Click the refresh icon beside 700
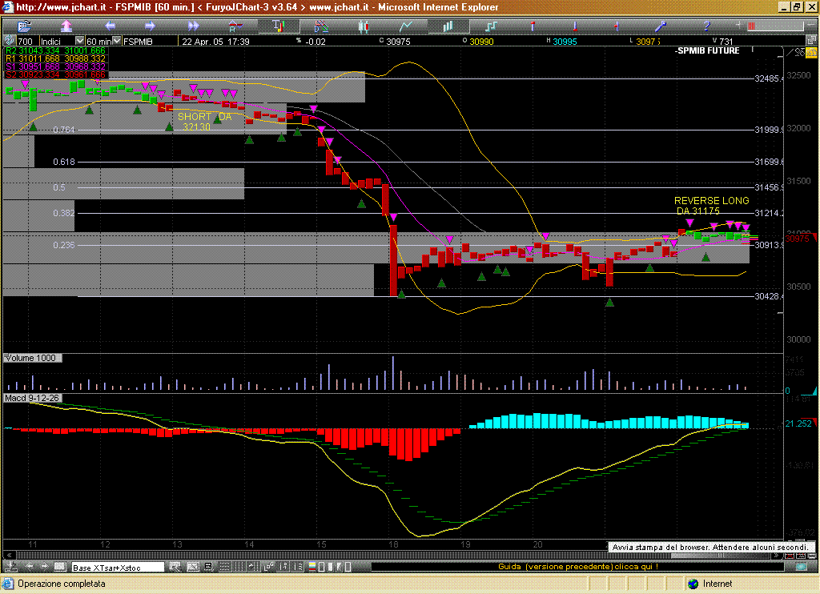This screenshot has width=820, height=594. [10, 41]
